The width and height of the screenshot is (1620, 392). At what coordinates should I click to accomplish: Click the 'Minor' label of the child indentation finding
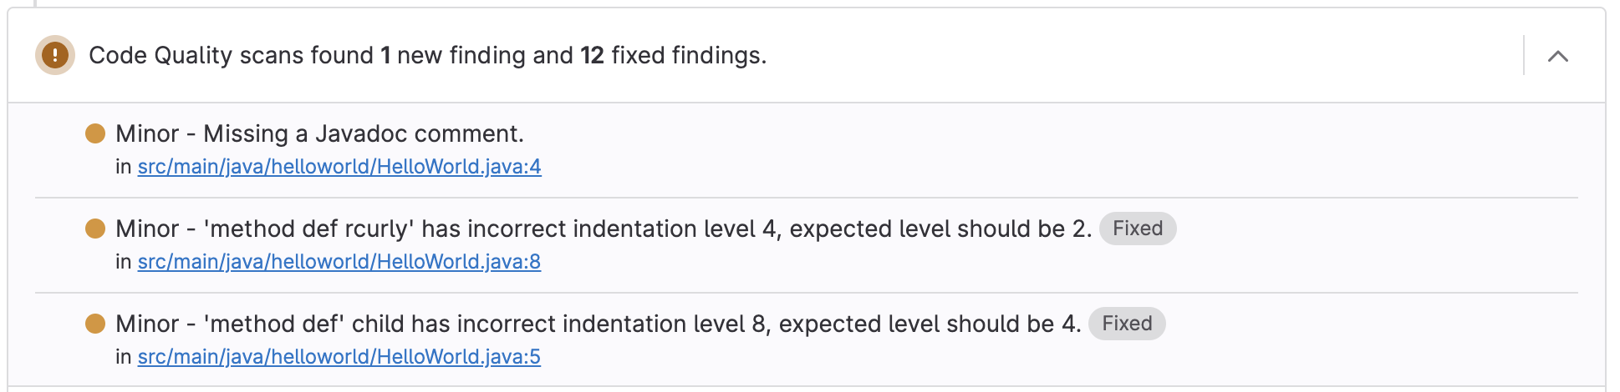click(x=147, y=324)
